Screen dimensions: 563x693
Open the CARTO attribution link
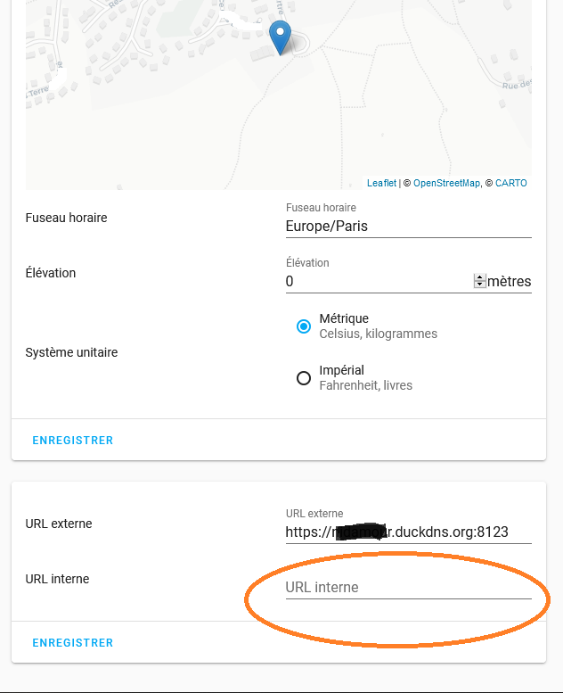coord(511,183)
